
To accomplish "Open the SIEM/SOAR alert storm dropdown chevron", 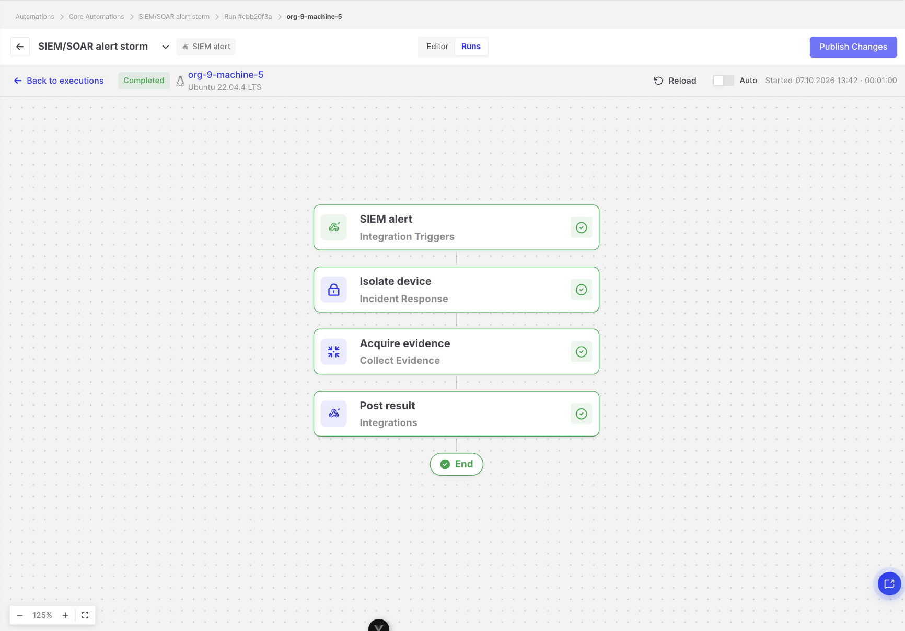I will click(x=166, y=47).
